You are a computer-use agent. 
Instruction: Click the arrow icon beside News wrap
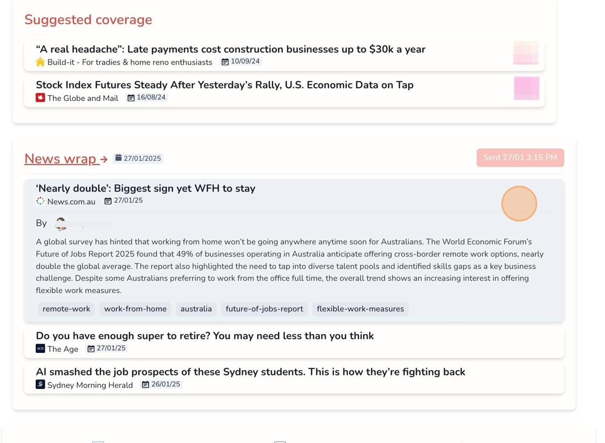tap(104, 159)
